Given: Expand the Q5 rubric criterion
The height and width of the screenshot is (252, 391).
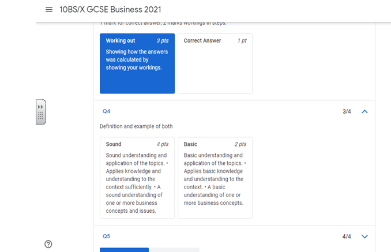Looking at the screenshot, I should (364, 236).
